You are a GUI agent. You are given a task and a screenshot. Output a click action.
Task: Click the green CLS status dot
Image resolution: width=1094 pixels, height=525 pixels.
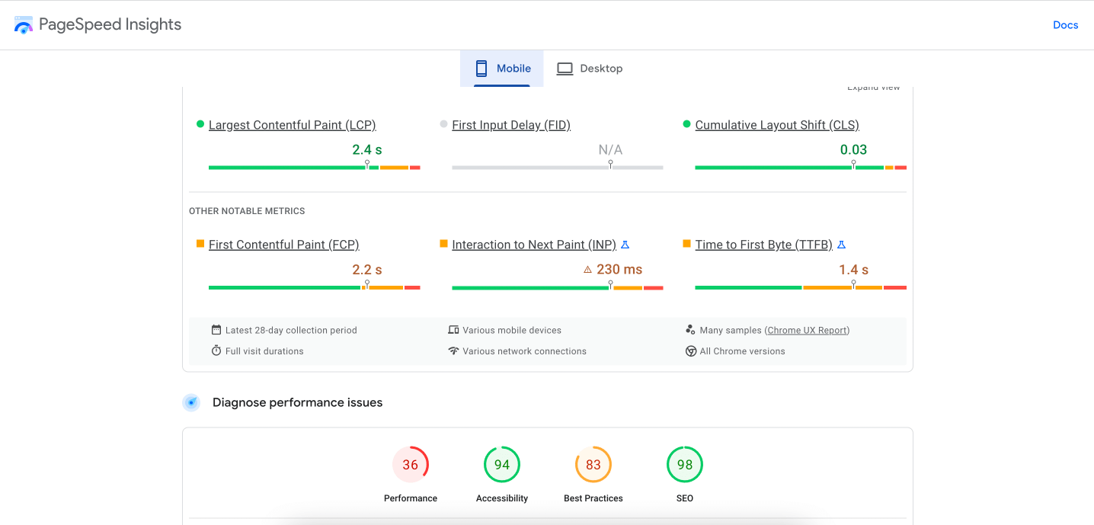tap(687, 124)
